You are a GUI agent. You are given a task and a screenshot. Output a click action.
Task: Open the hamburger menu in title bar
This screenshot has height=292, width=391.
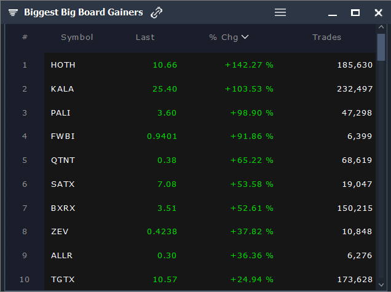click(x=280, y=12)
